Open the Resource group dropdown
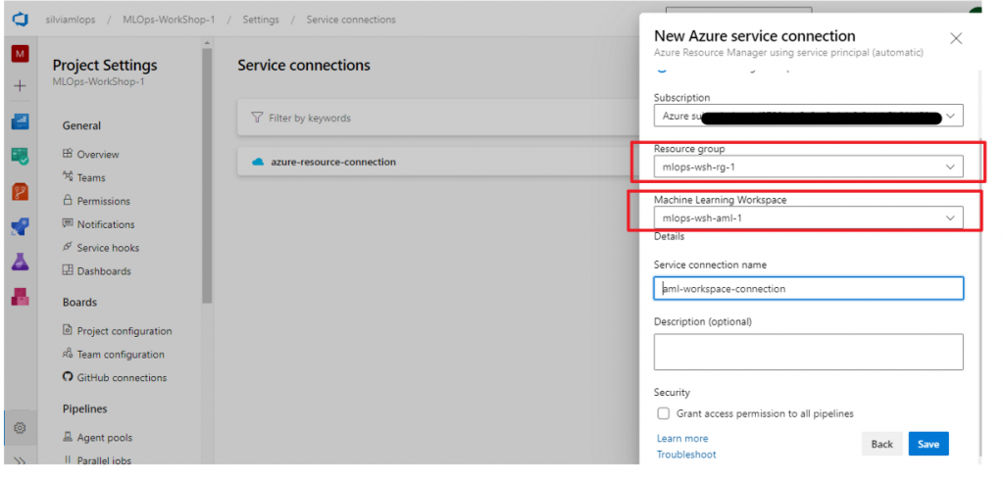This screenshot has height=480, width=1004. [808, 167]
